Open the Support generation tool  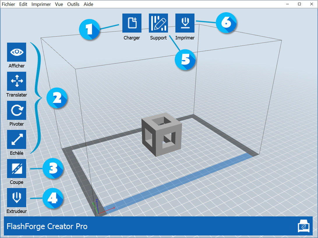[158, 23]
